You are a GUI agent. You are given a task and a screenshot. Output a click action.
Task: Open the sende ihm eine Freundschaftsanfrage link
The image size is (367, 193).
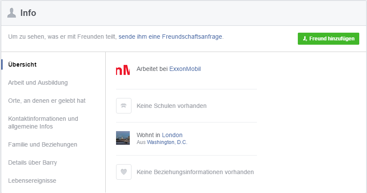(170, 37)
